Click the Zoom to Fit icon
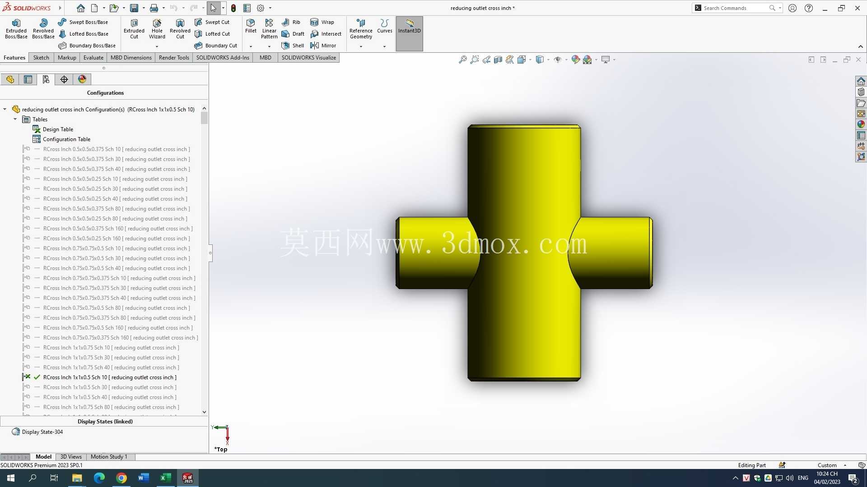867x487 pixels. 462,60
